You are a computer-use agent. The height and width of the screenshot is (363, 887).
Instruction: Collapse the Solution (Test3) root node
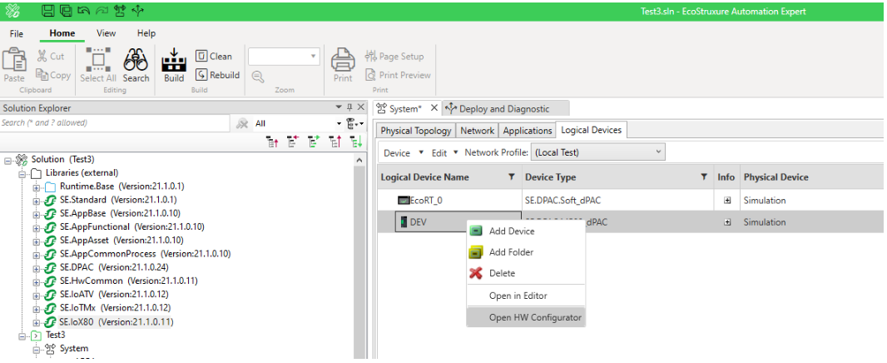tap(8, 160)
